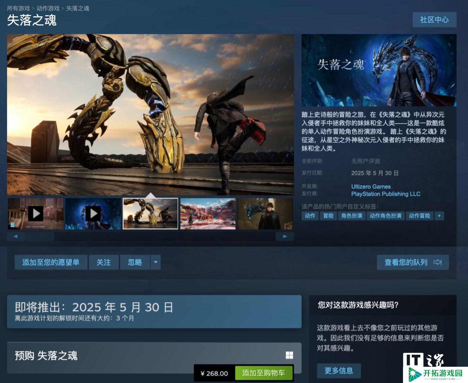Click the 您对这款游戏感兴趣吗？ heading

(x=358, y=305)
